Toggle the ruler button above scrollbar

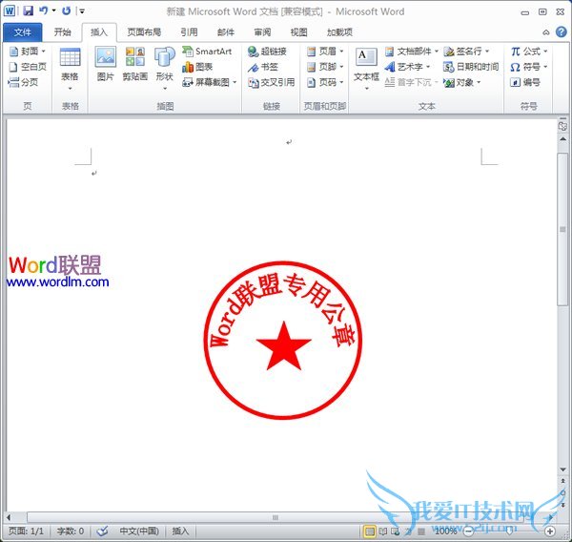[x=562, y=125]
